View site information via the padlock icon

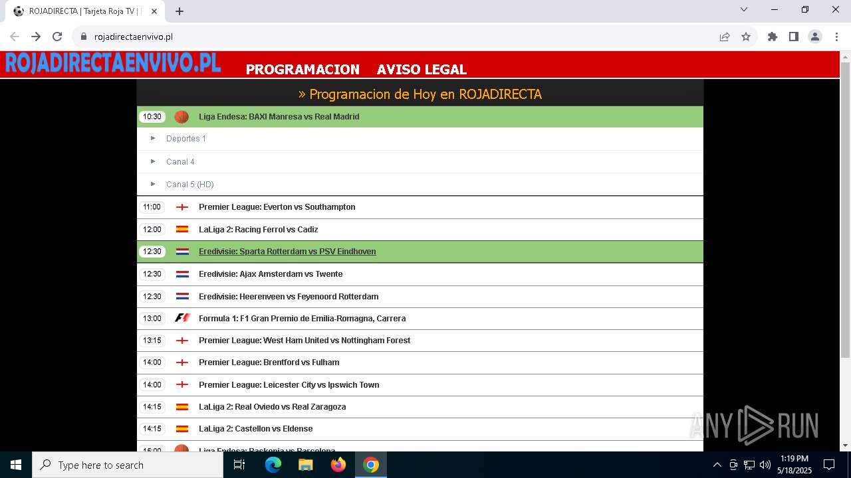84,37
